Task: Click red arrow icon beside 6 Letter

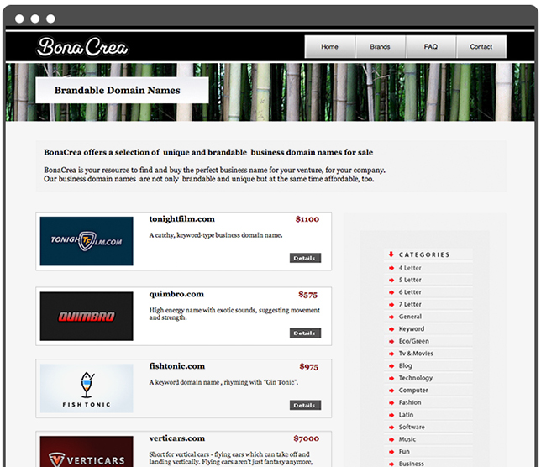Action: coord(391,292)
